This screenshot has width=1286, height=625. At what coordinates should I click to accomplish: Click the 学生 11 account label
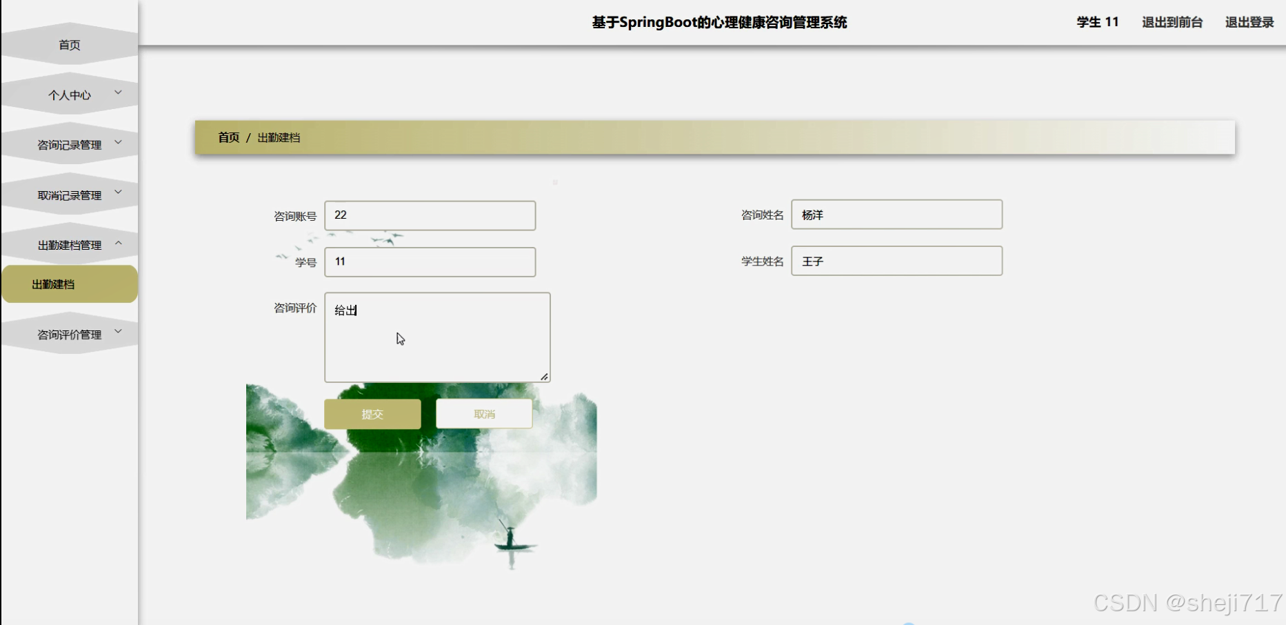1096,22
